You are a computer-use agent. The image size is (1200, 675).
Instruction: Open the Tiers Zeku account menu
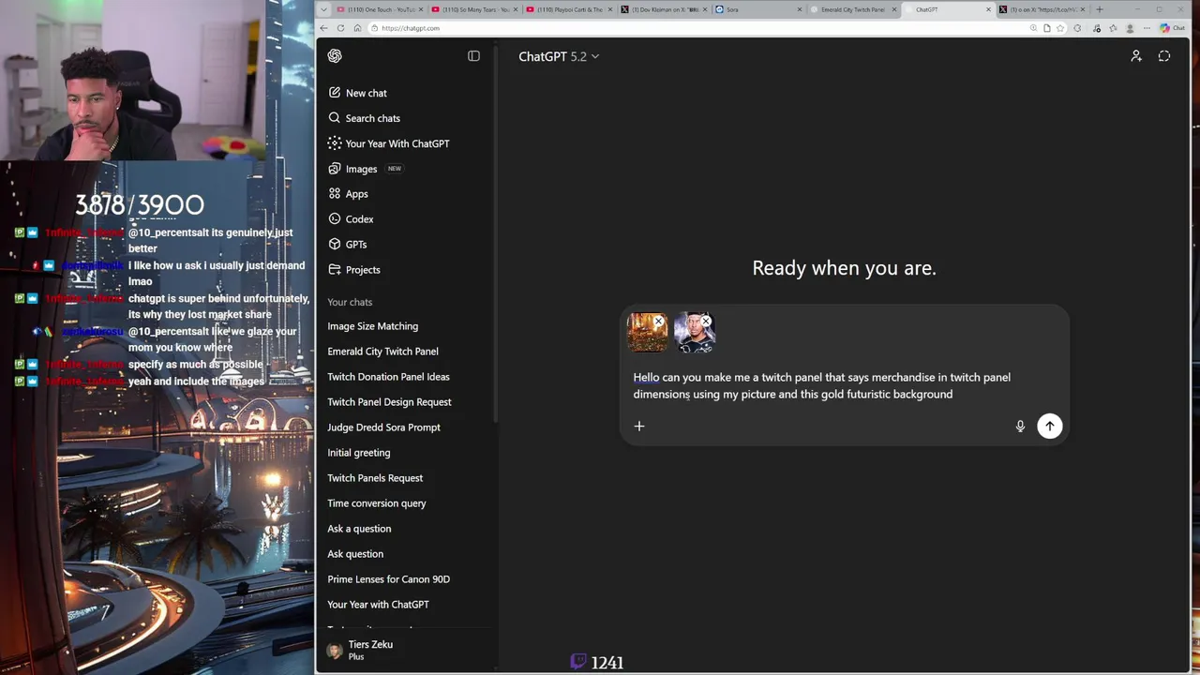tap(406, 651)
